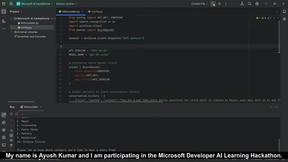Open editor tabs options menu
The height and width of the screenshot is (162, 288).
click(x=277, y=12)
